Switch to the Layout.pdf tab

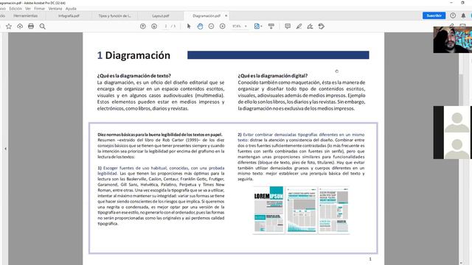[161, 16]
